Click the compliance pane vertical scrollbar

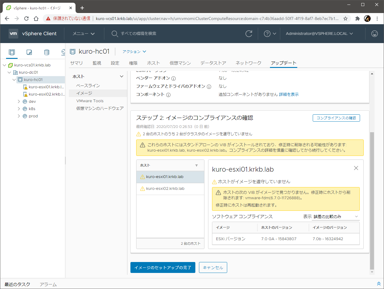pyautogui.click(x=372, y=200)
